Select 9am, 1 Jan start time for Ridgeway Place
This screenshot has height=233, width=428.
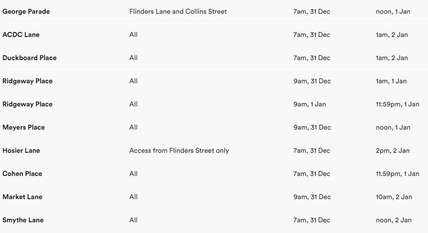tap(310, 104)
